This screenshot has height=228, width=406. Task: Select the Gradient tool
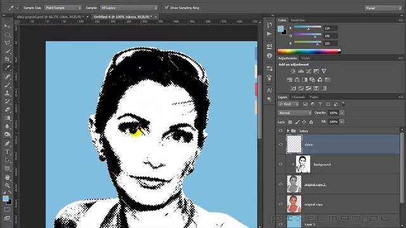[x=7, y=118]
